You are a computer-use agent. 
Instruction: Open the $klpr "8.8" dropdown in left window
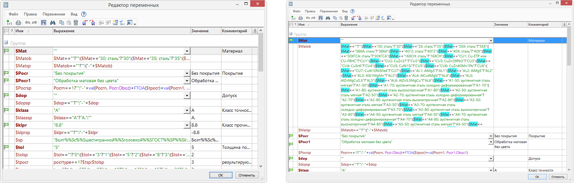(187, 125)
